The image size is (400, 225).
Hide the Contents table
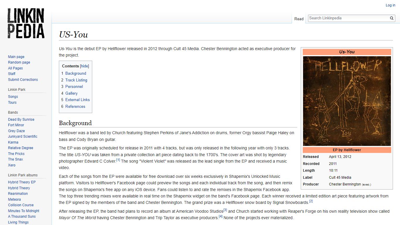(84, 66)
